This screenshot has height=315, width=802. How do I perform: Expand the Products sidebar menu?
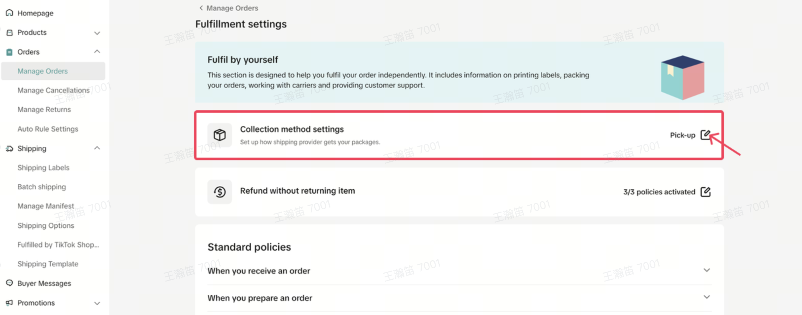(x=97, y=33)
